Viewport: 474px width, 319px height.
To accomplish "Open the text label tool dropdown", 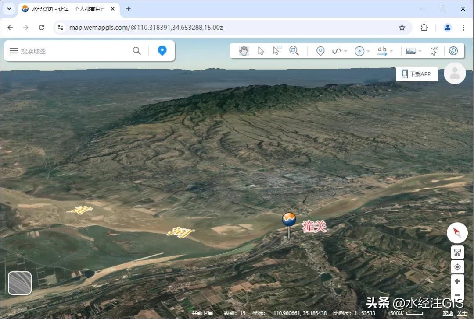I will pos(391,51).
